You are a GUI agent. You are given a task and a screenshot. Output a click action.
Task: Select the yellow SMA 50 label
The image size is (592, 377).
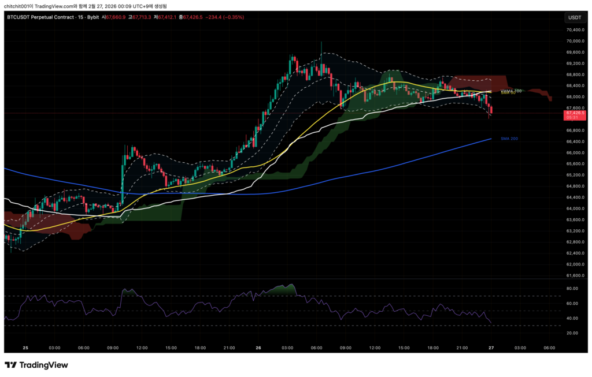(508, 93)
